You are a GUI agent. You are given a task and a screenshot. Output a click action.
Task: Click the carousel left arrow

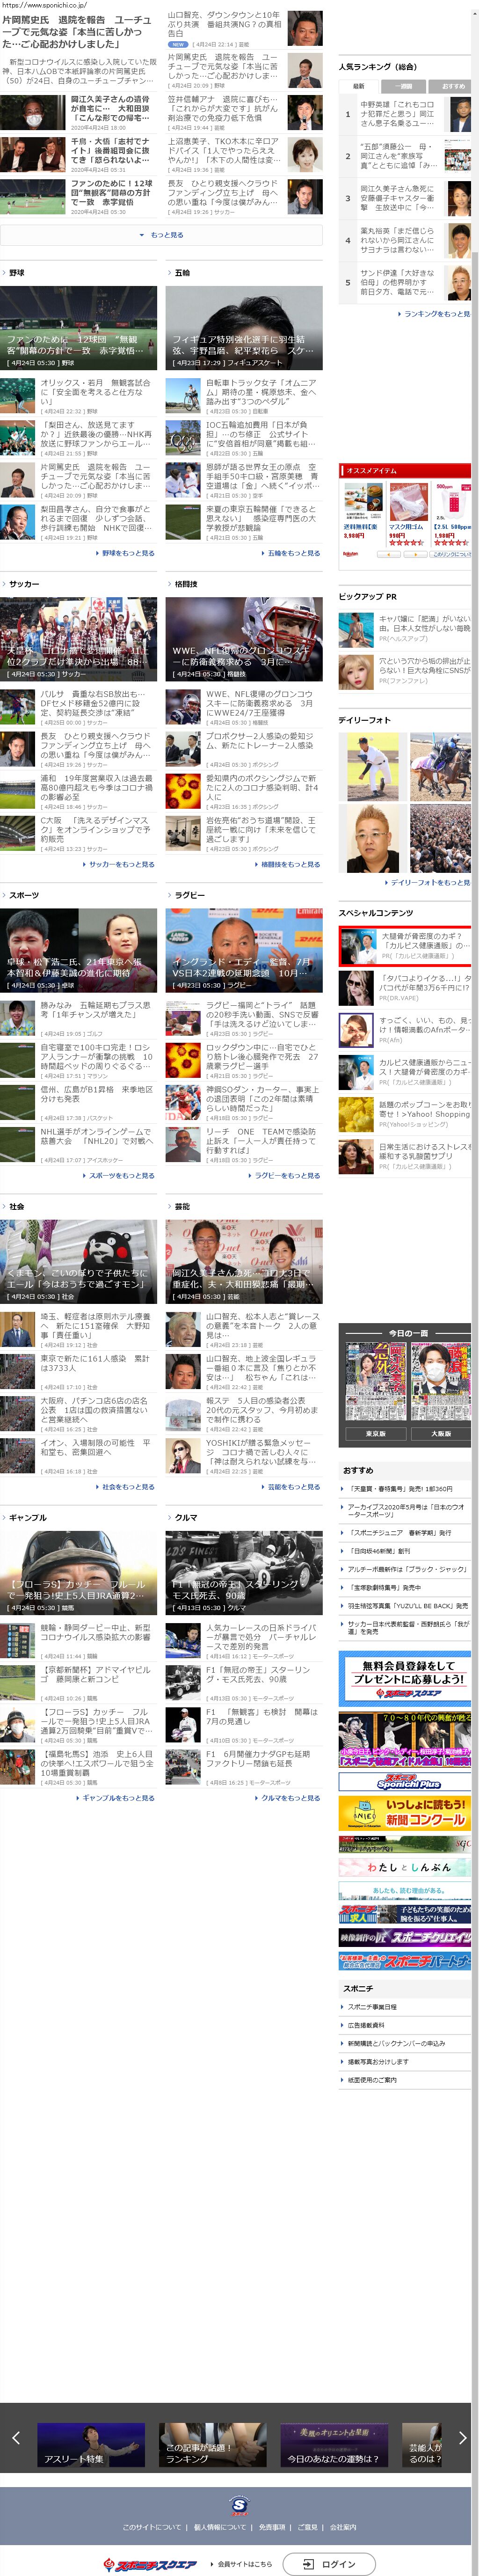[x=16, y=2437]
